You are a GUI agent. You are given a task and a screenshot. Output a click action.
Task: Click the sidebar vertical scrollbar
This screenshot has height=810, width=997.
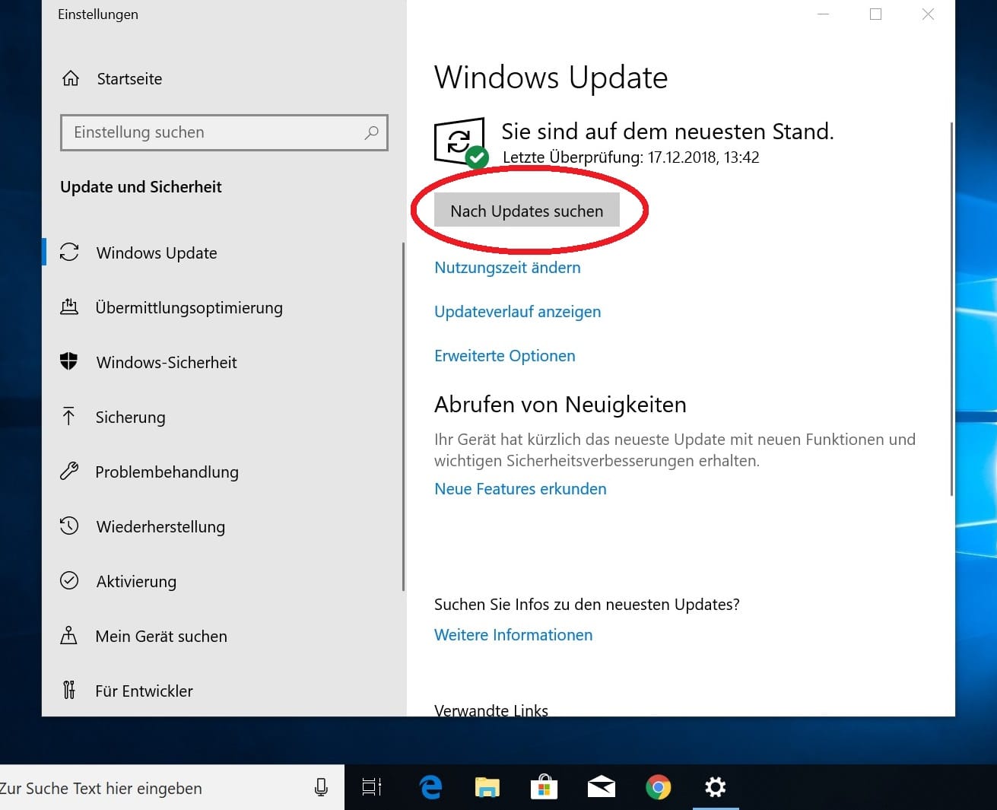[403, 417]
